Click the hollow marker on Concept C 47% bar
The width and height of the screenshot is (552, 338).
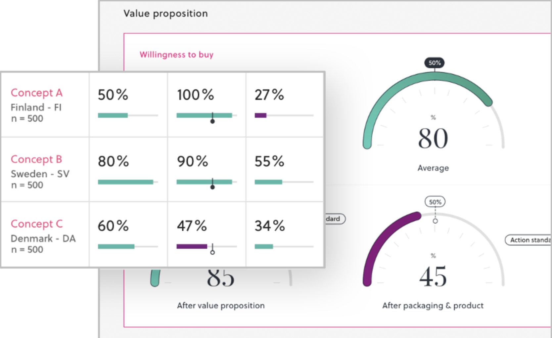click(x=212, y=252)
